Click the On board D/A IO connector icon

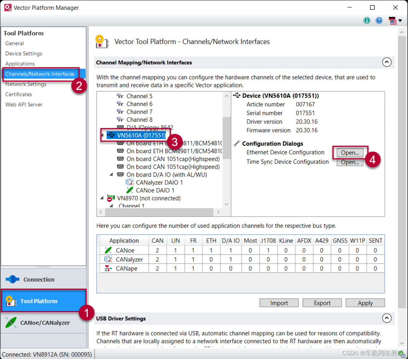[120, 174]
